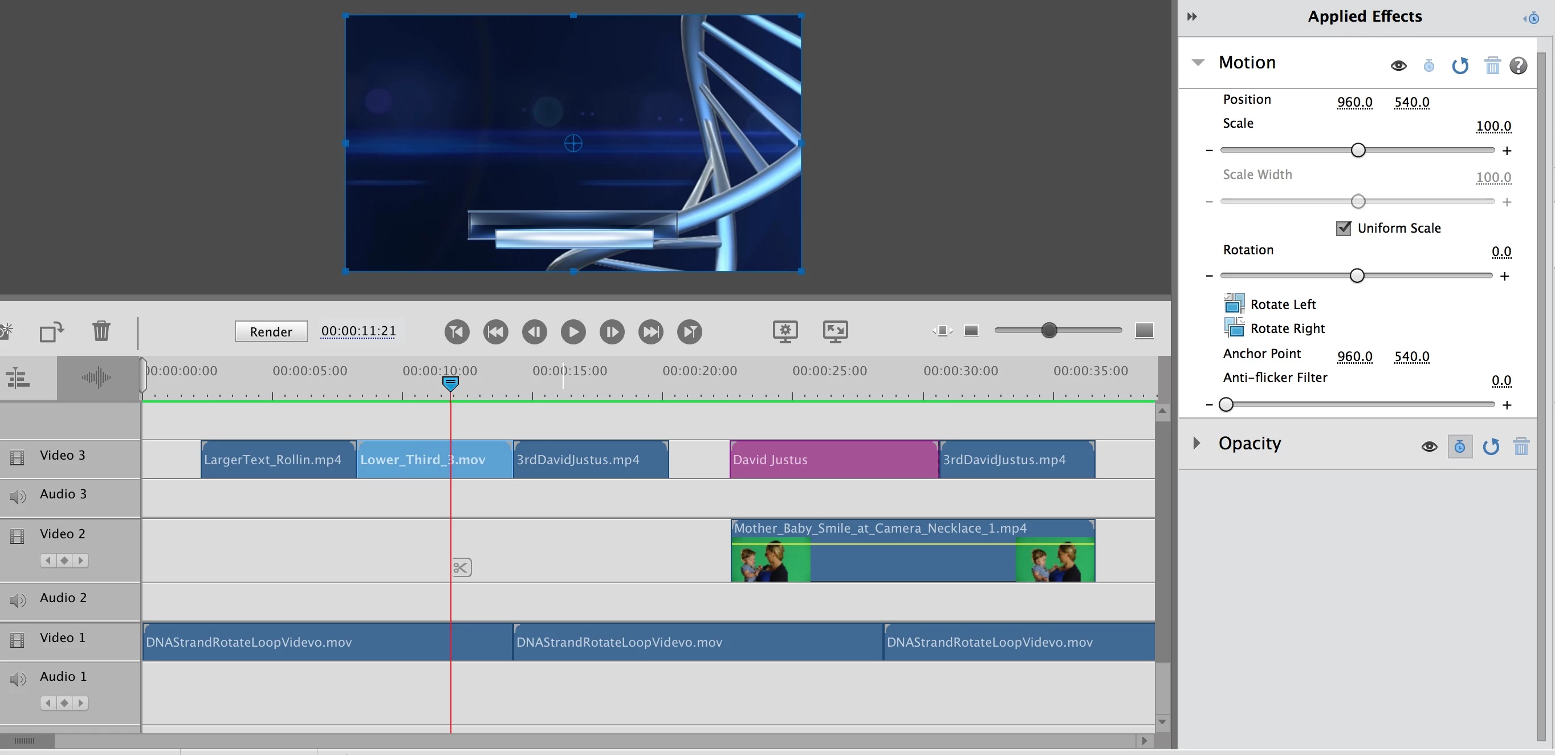This screenshot has width=1555, height=755.
Task: Toggle Opacity animation stopwatch
Action: [x=1459, y=447]
